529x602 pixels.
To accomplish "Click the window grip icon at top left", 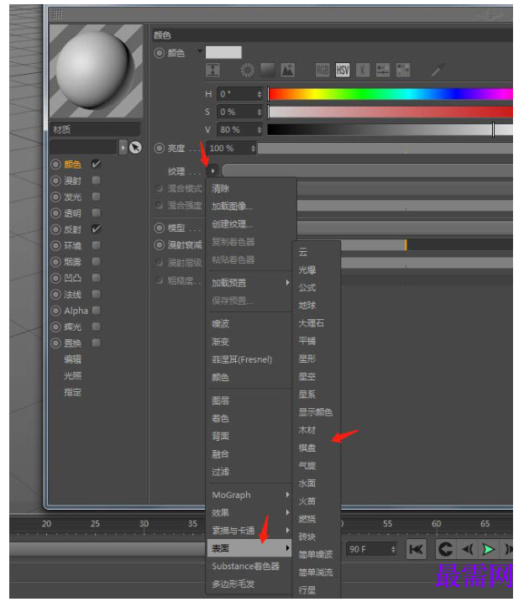I will pyautogui.click(x=57, y=14).
